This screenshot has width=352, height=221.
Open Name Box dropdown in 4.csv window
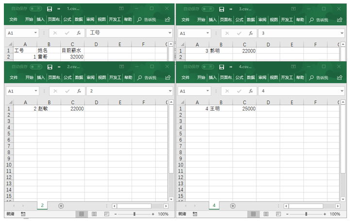click(208, 91)
